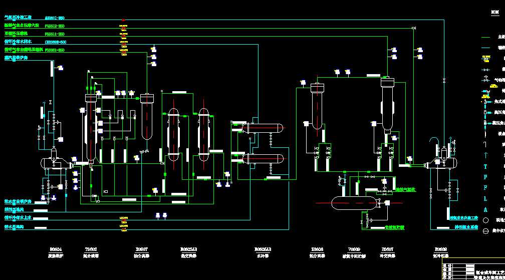The width and height of the screenshot is (505, 280).
Task: Select the X0606 equipment tag
Action: click(x=317, y=249)
